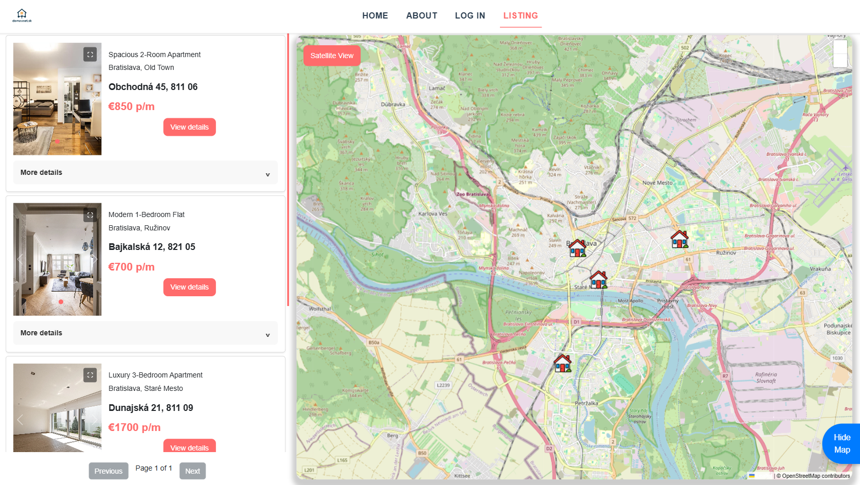Click the domov logo in the header

click(22, 15)
